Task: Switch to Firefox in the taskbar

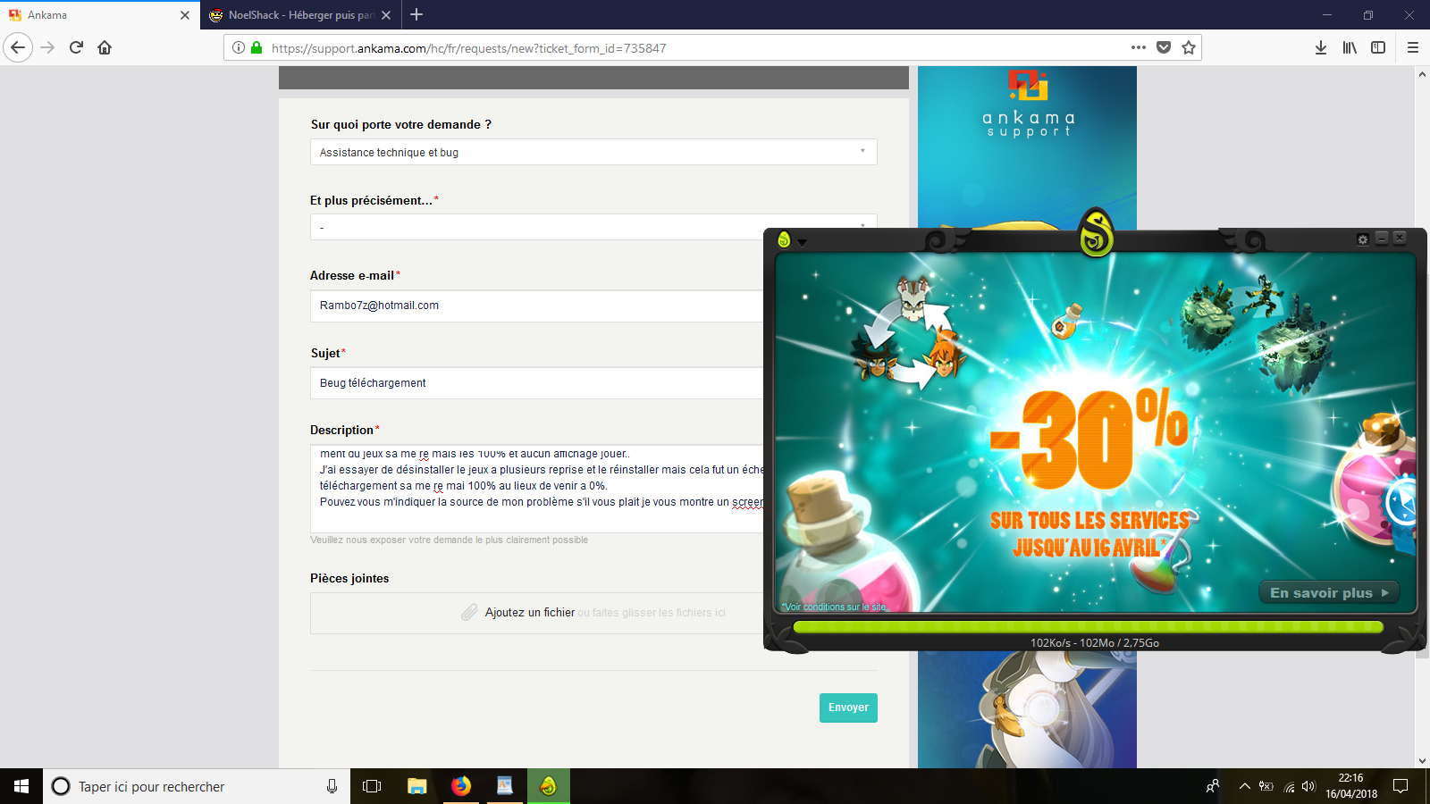Action: point(461,786)
